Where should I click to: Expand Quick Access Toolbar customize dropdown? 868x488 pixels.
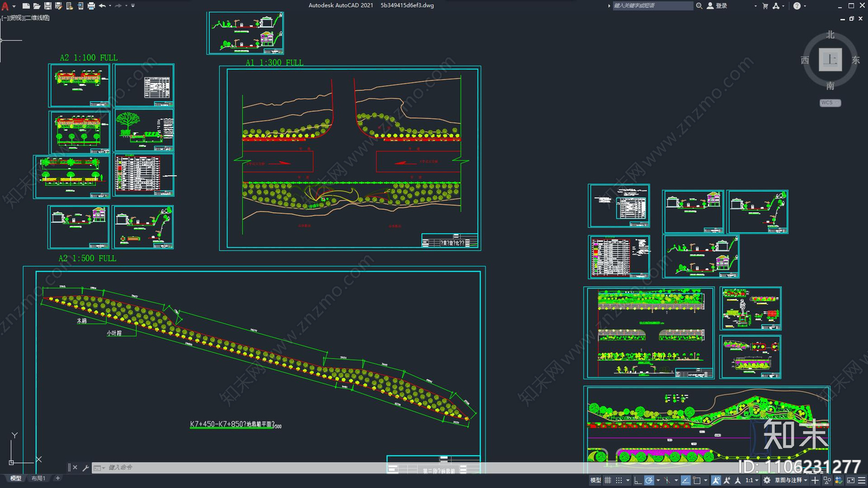(133, 6)
